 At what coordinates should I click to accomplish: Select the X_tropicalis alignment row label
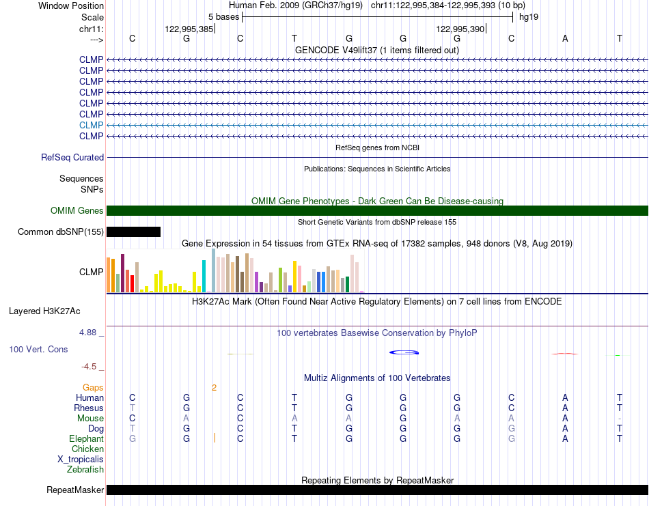(81, 460)
